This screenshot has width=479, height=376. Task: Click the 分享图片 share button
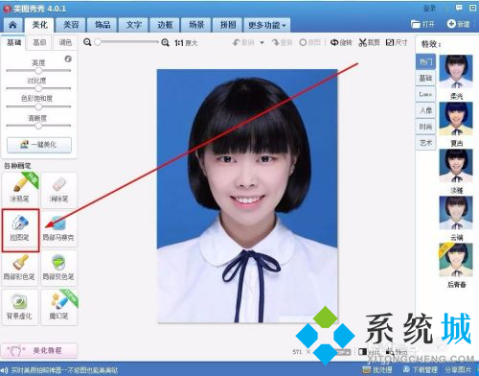(459, 370)
